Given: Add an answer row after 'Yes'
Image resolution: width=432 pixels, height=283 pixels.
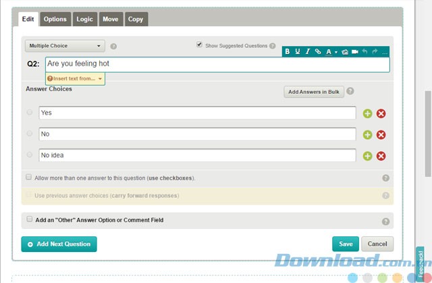Looking at the screenshot, I should [367, 113].
